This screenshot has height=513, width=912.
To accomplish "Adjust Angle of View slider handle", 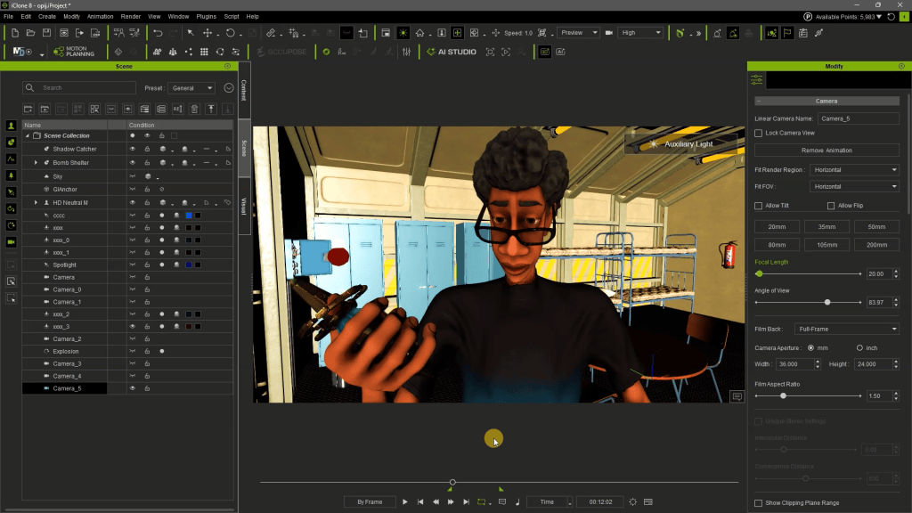I will [x=827, y=303].
